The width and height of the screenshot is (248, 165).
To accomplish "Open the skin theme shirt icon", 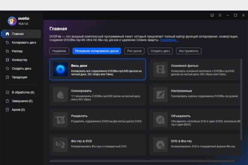I will pyautogui.click(x=212, y=15).
